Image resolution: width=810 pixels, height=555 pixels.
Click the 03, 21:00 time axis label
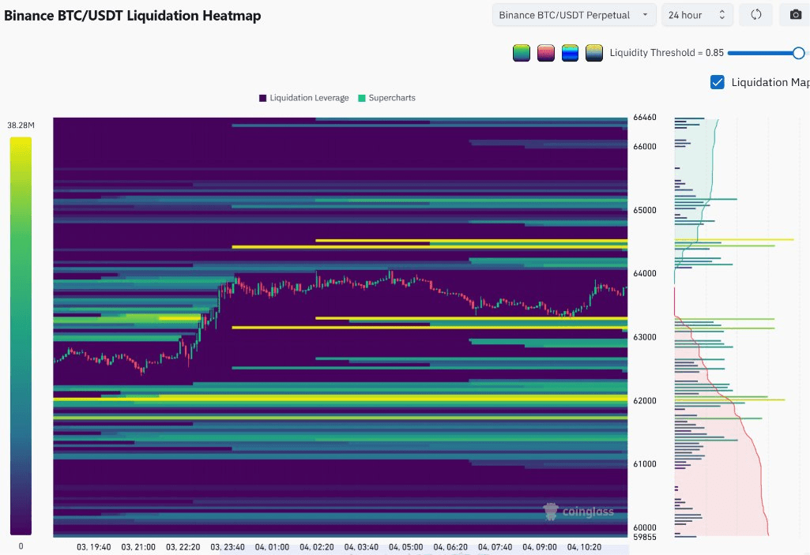(138, 547)
